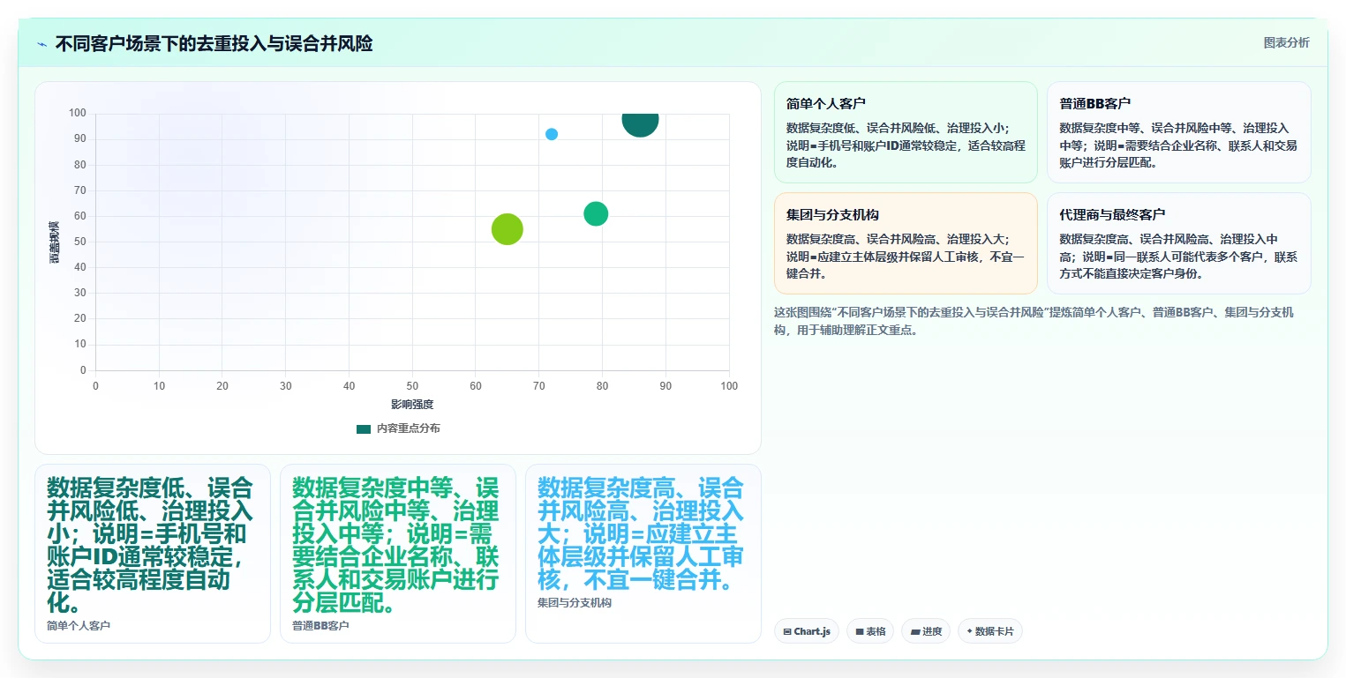Click the 普通BB客户 label under green stat
This screenshot has height=678, width=1346.
click(320, 626)
